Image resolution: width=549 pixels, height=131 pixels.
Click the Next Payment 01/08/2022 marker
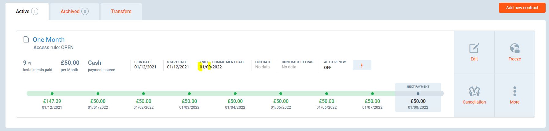(418, 93)
